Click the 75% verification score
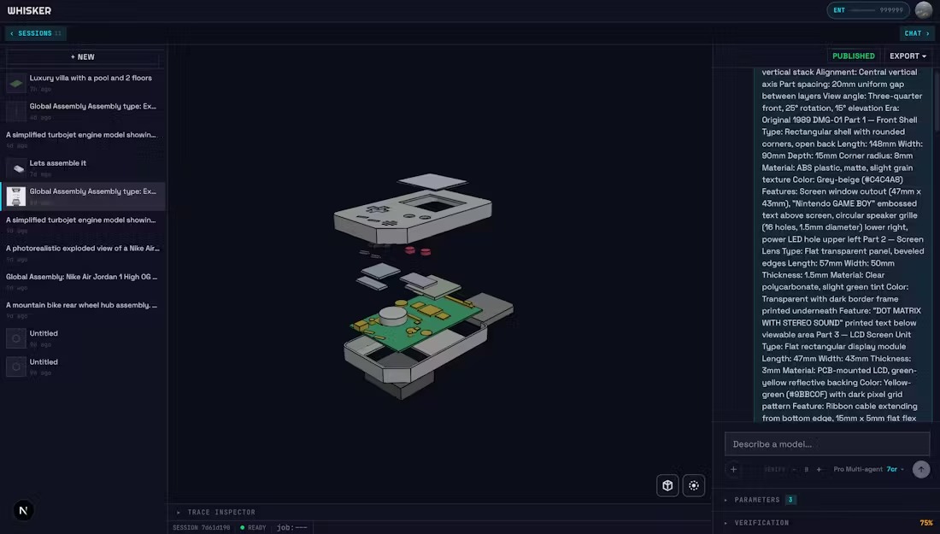The width and height of the screenshot is (940, 534). pos(926,523)
